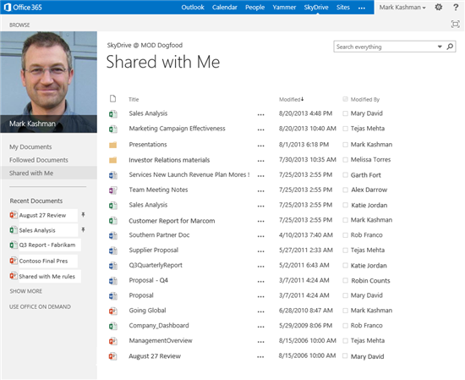
Task: Click the Investor Relations materials folder icon
Action: pos(112,160)
